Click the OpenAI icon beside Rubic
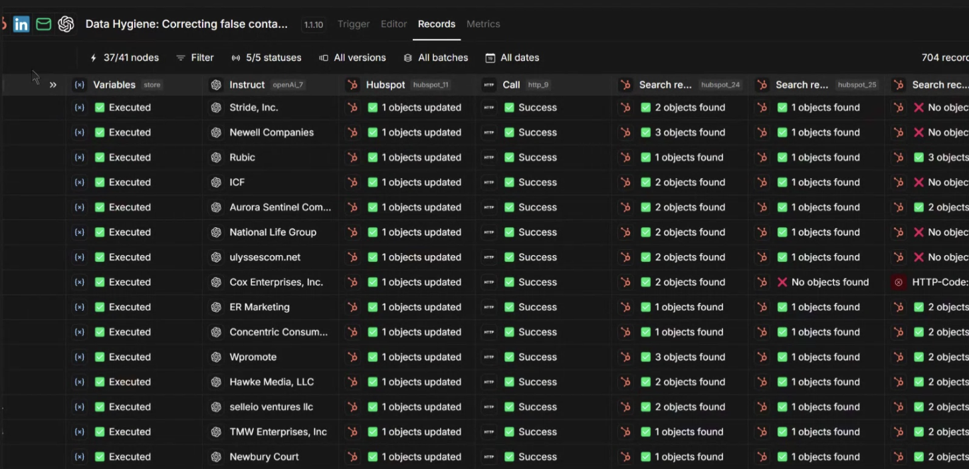 (x=216, y=157)
